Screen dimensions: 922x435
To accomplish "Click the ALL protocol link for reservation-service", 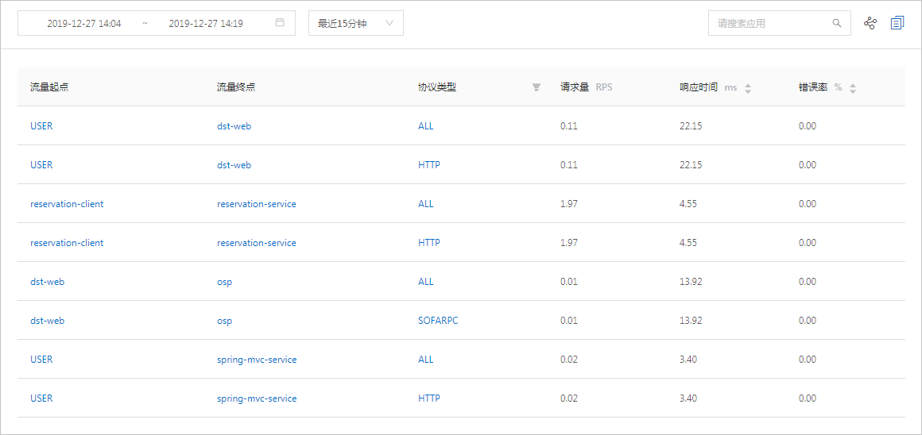I will 426,204.
